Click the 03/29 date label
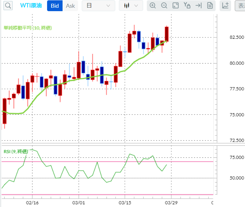The height and width of the screenshot is (207, 245). click(171, 203)
